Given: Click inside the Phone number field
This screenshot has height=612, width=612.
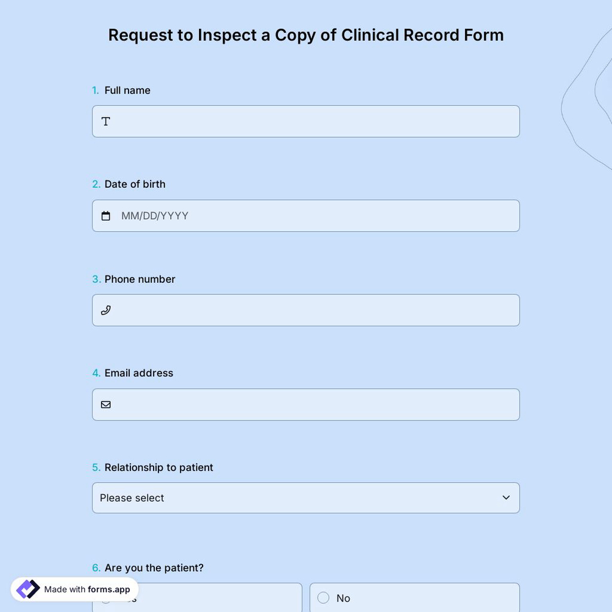Looking at the screenshot, I should click(x=306, y=310).
